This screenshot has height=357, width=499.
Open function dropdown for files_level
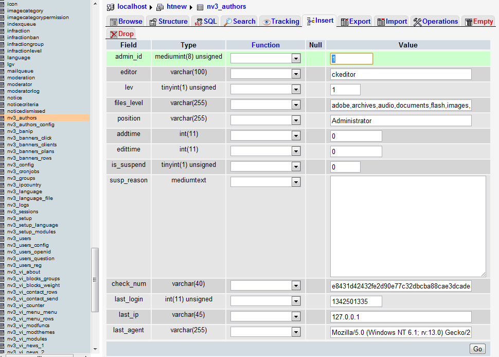point(265,105)
